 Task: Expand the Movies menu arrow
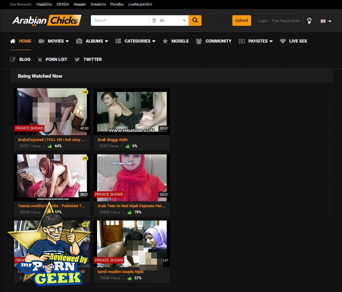pyautogui.click(x=67, y=41)
